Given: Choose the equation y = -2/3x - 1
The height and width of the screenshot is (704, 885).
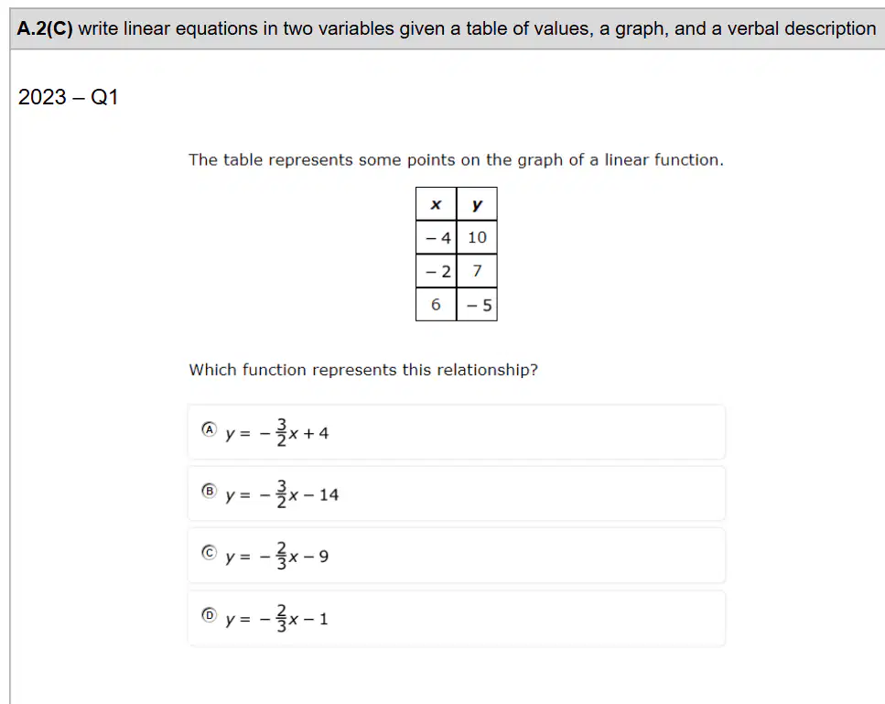Looking at the screenshot, I should click(x=276, y=618).
